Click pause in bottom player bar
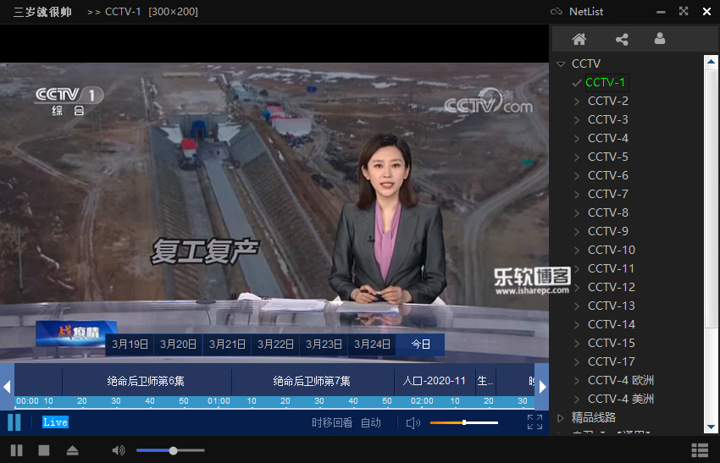 [x=17, y=450]
